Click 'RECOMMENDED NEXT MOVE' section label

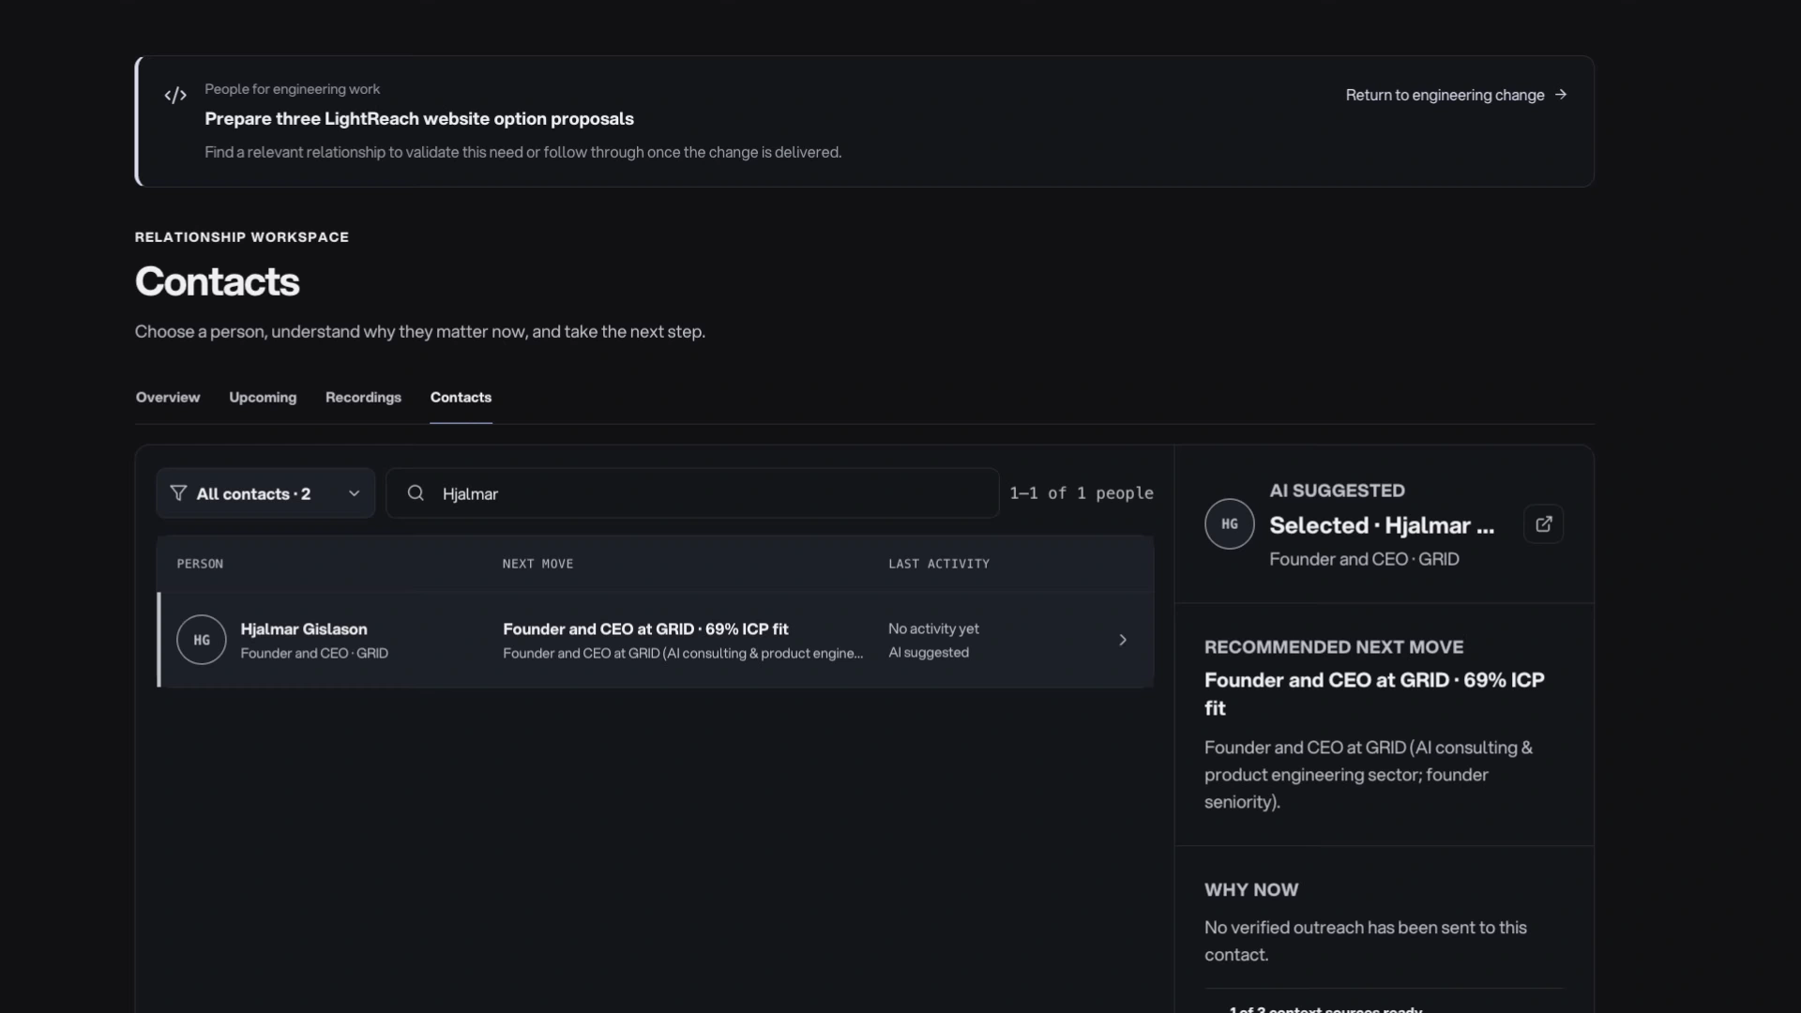(x=1334, y=647)
